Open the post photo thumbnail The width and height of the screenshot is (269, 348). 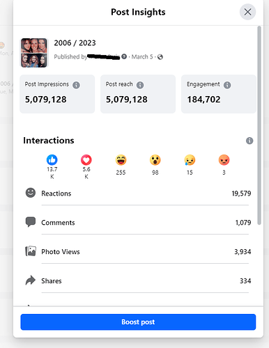click(34, 53)
